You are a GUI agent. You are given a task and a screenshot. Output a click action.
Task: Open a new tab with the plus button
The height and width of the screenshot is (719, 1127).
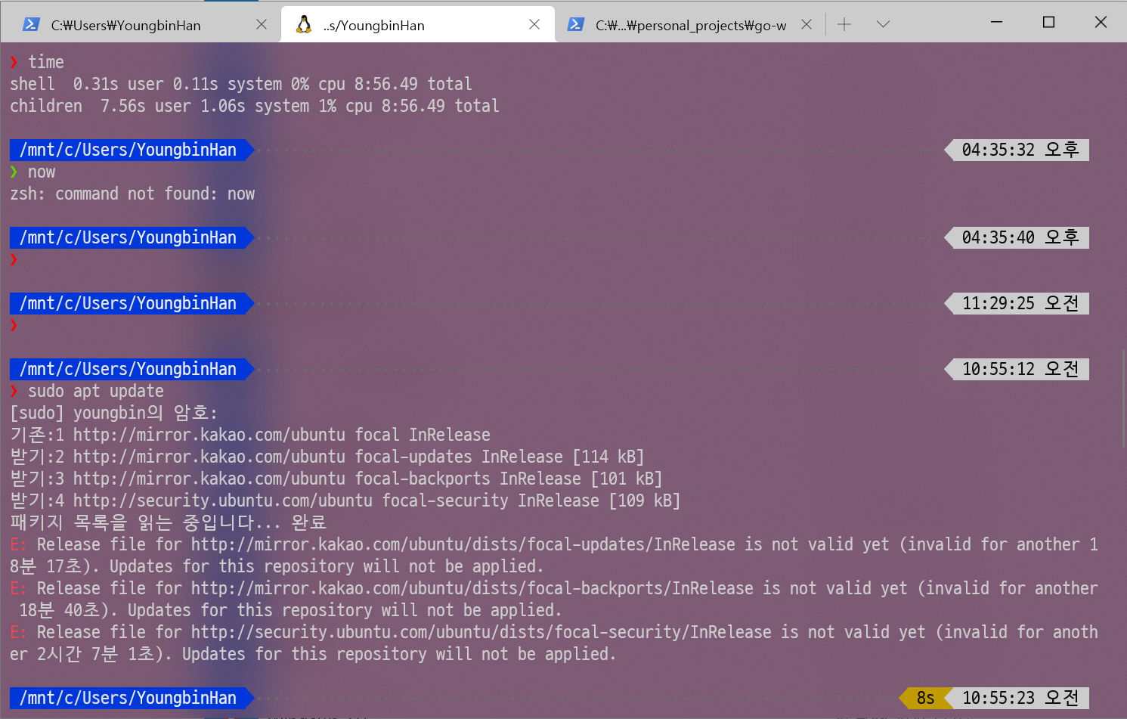pyautogui.click(x=844, y=25)
